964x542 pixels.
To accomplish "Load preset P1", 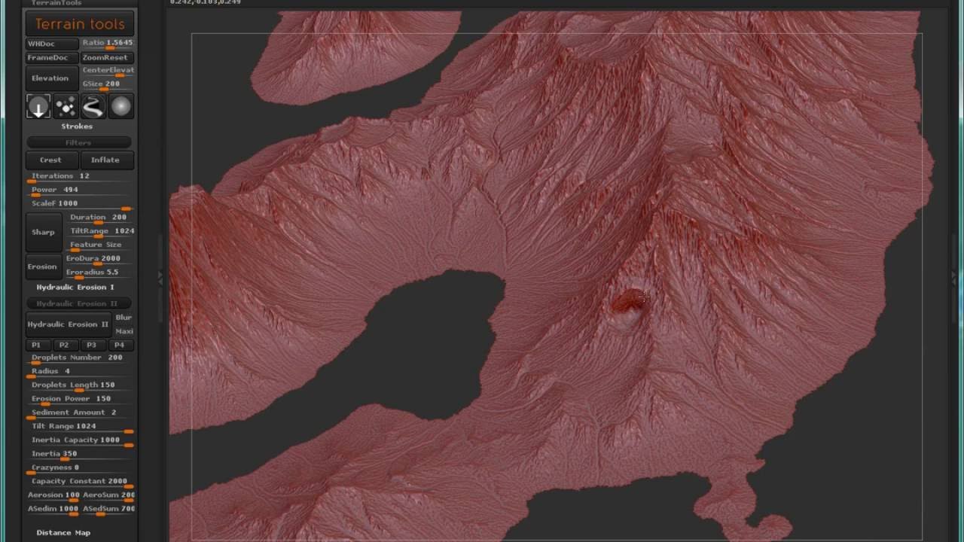I will coord(36,345).
